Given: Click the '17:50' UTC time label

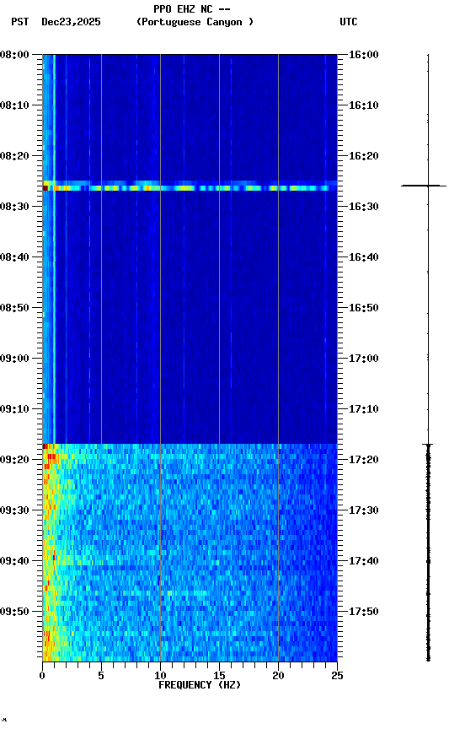Looking at the screenshot, I should point(364,613).
